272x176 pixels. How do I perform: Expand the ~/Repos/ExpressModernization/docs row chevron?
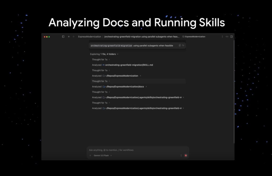146,86
